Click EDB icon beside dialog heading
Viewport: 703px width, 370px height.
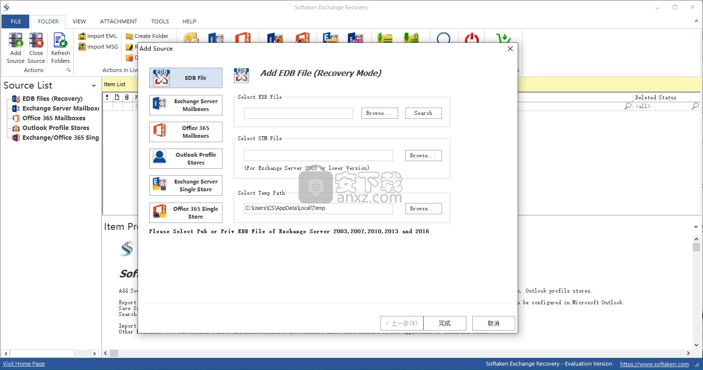241,75
